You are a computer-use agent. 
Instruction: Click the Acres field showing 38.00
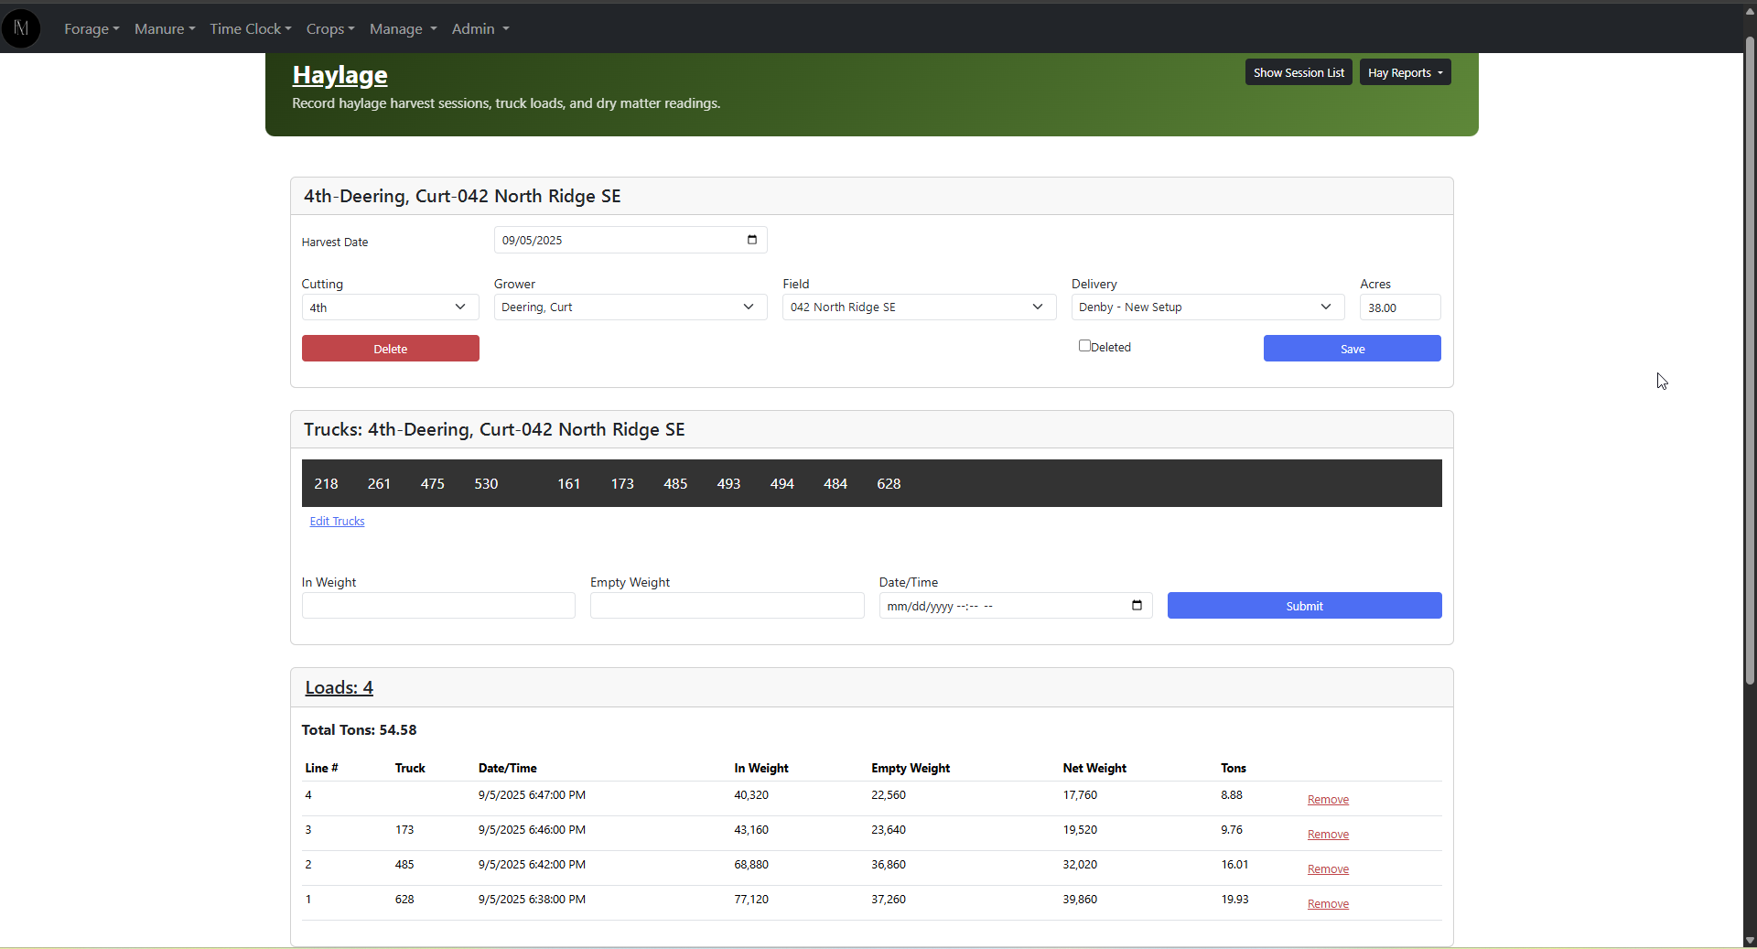point(1400,307)
